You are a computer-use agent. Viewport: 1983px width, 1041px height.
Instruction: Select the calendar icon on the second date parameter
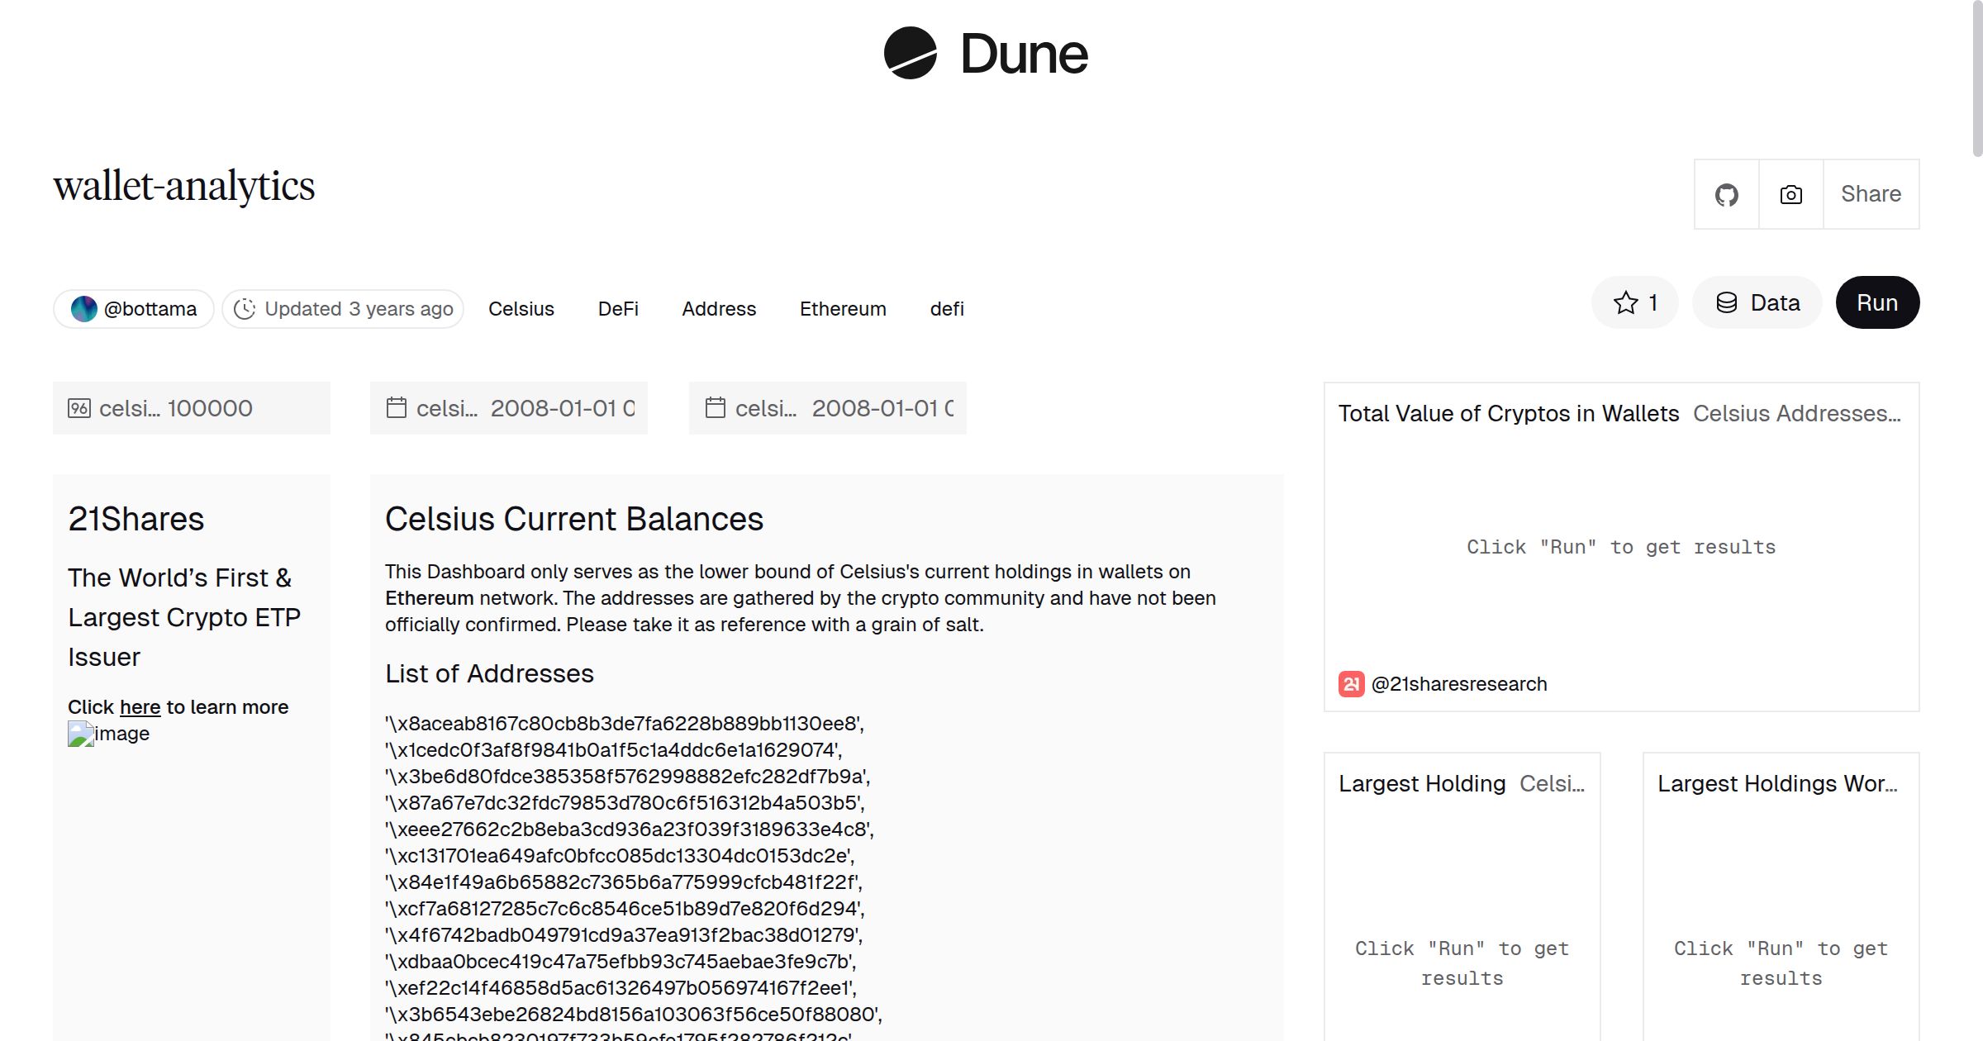click(x=715, y=407)
